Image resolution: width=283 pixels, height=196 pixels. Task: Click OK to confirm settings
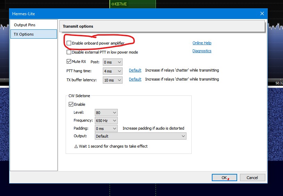coord(224,178)
